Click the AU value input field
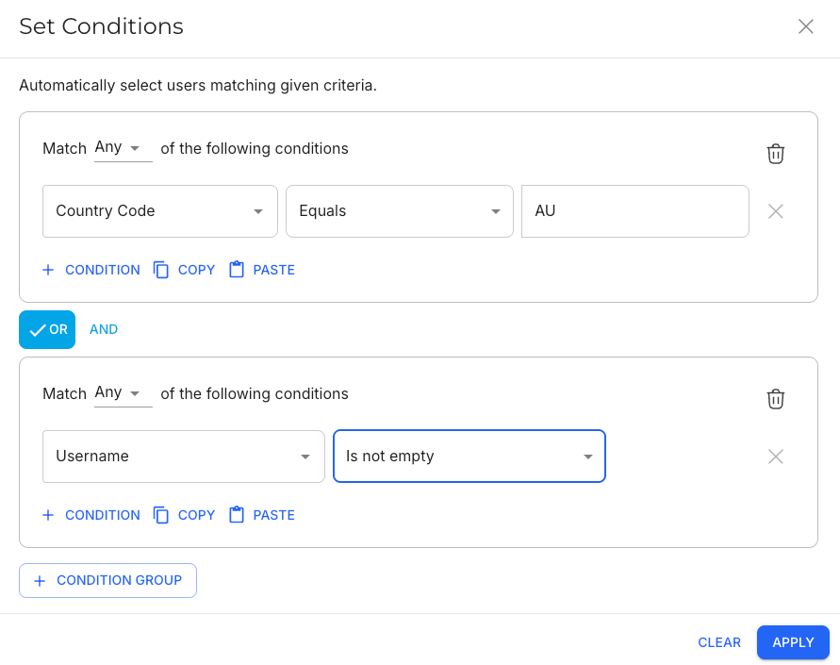 coord(634,211)
